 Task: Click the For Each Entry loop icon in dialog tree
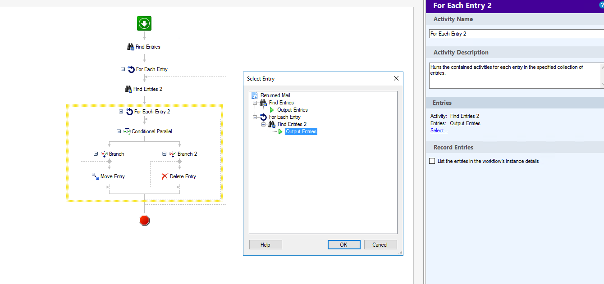(263, 117)
